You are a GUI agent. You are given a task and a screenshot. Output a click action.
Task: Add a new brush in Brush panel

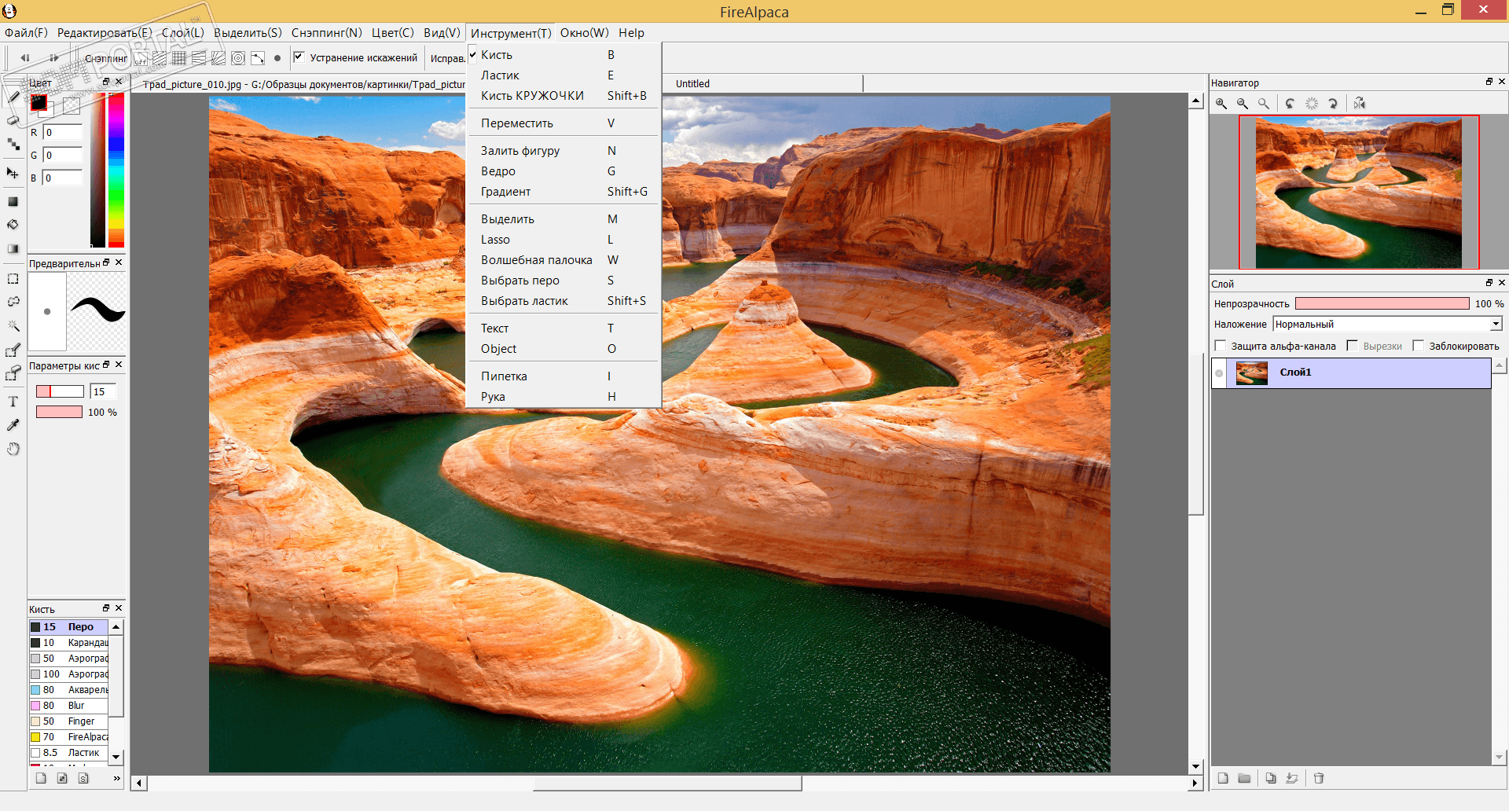[41, 778]
